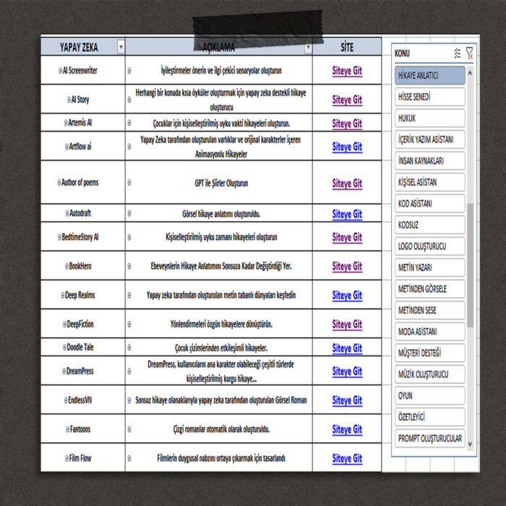Open Siteye Git link for Author of poems
The image size is (506, 506).
click(347, 184)
